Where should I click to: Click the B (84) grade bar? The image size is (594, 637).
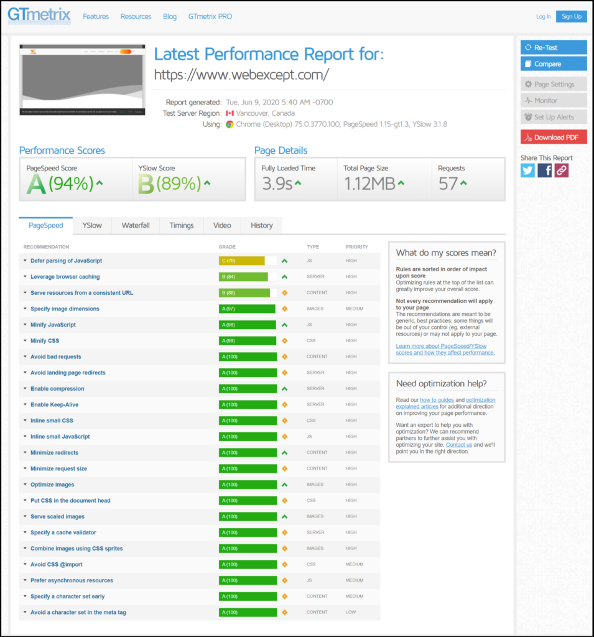(x=248, y=277)
